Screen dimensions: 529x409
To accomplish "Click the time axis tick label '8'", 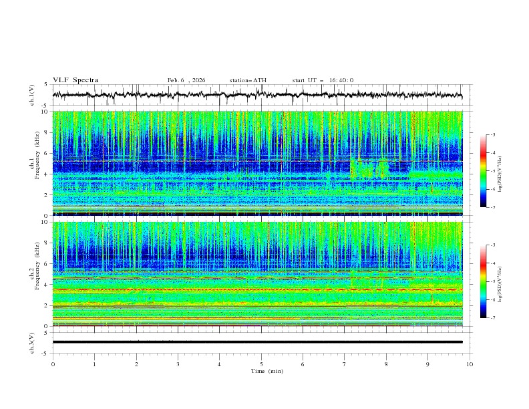I will [x=386, y=364].
